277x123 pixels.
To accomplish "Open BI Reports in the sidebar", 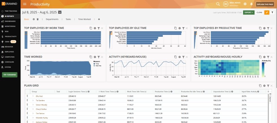I will point(10,16).
